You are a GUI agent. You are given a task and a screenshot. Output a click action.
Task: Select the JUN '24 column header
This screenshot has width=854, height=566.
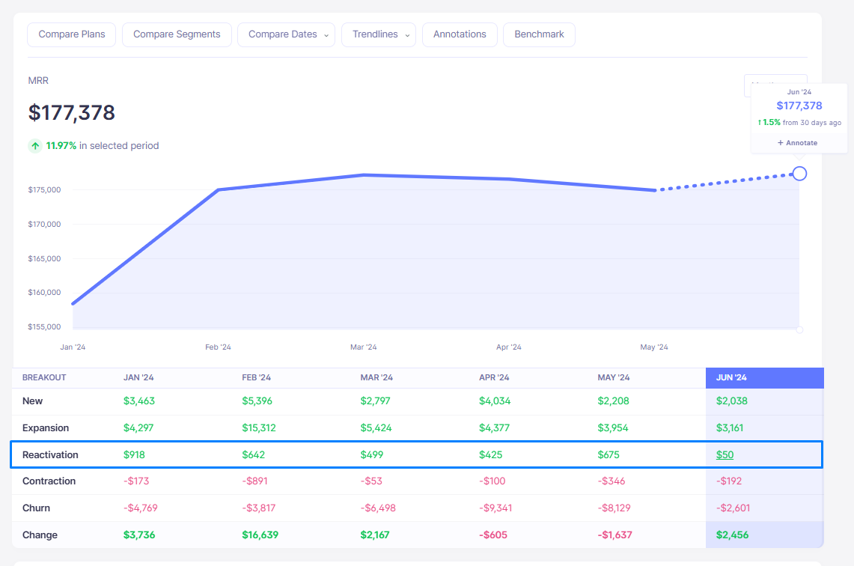click(731, 378)
